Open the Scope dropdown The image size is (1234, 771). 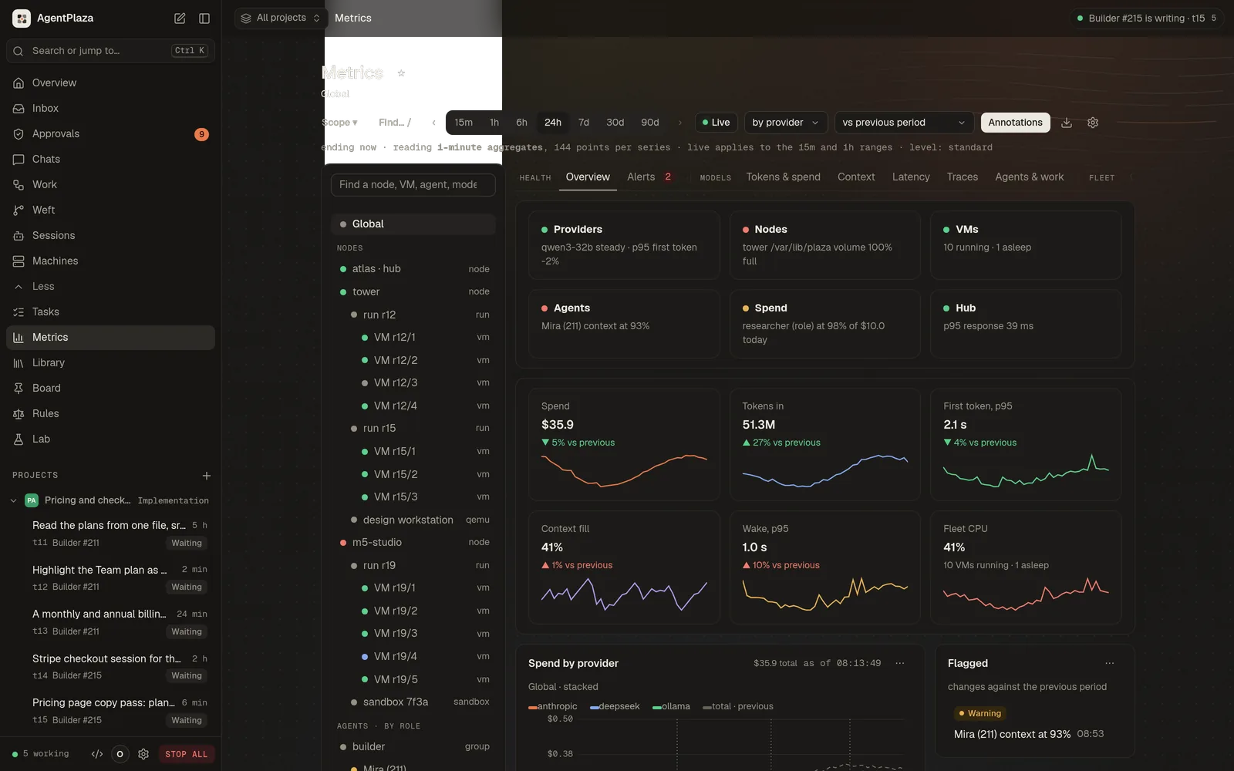340,123
